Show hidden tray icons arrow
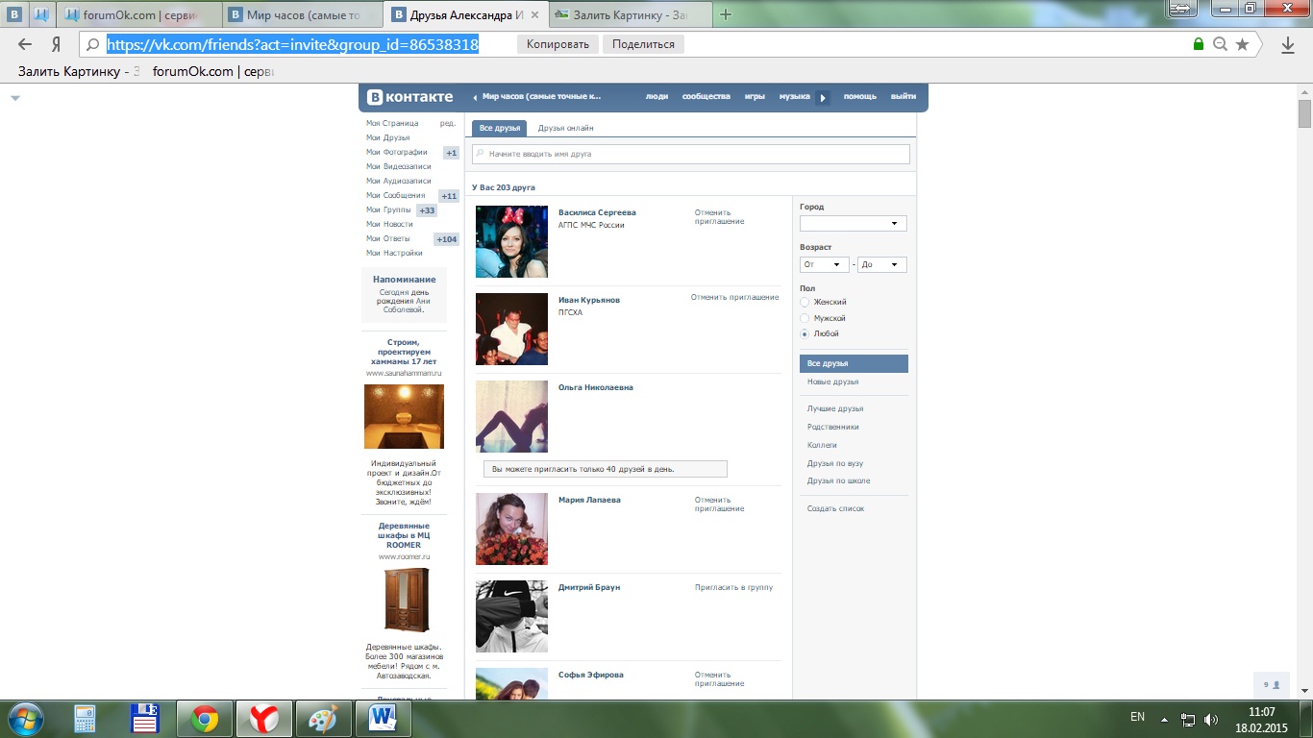The image size is (1313, 738). point(1165,719)
